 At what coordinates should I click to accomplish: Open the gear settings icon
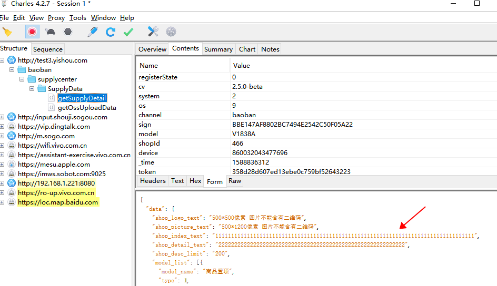tap(171, 32)
